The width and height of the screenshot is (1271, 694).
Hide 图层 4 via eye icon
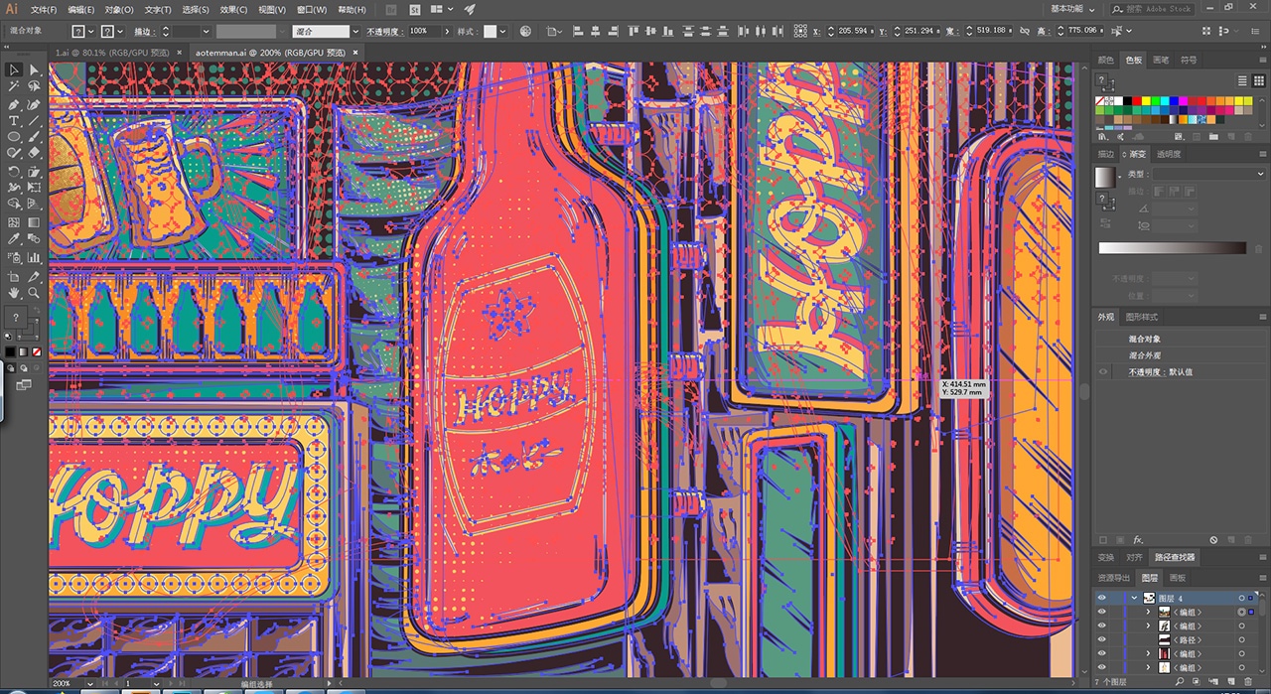click(x=1101, y=598)
